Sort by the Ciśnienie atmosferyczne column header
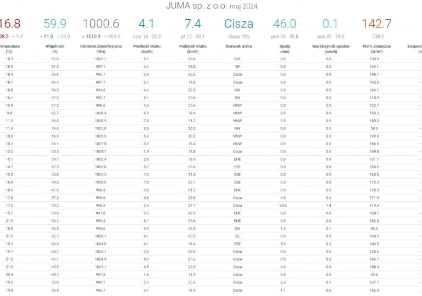Viewport: 422px width, 296px height. pos(101,47)
